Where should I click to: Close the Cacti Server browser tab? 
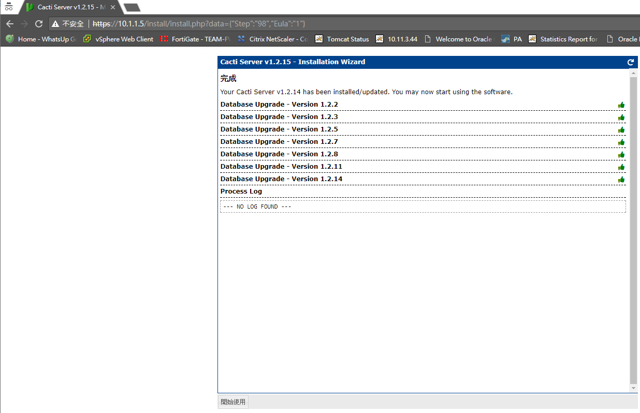(x=113, y=7)
